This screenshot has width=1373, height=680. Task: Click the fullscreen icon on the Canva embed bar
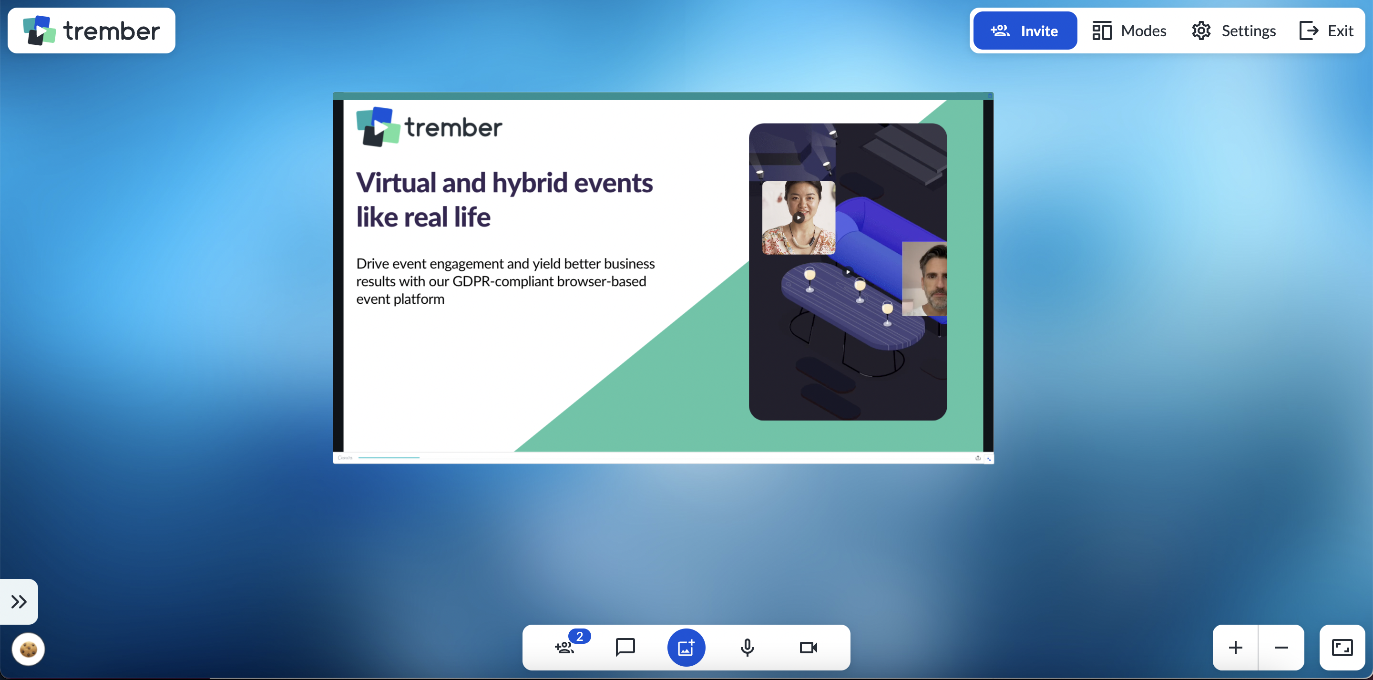coord(989,458)
